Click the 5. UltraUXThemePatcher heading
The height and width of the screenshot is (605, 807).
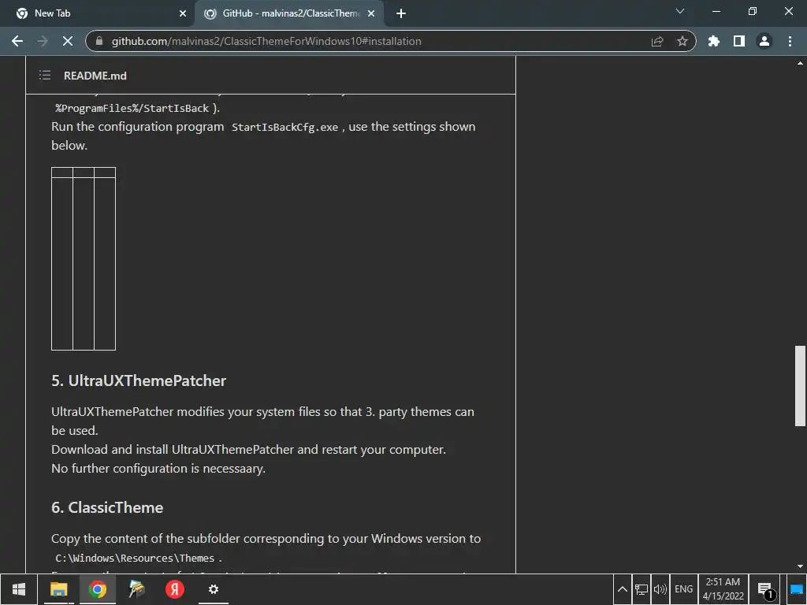coord(139,380)
